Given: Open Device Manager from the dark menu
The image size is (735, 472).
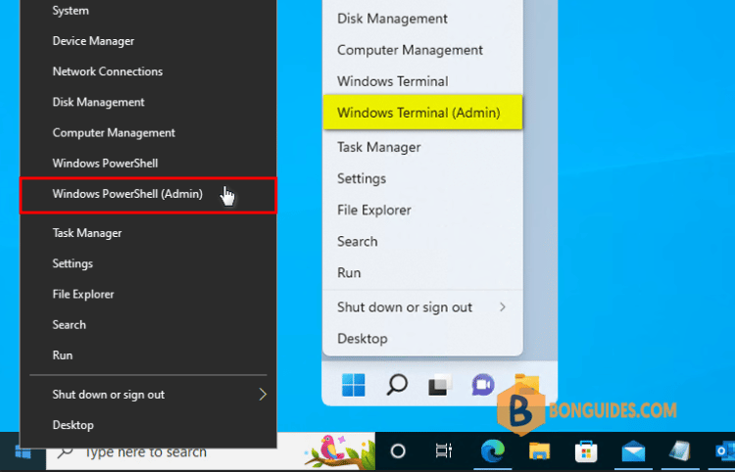Looking at the screenshot, I should point(93,41).
